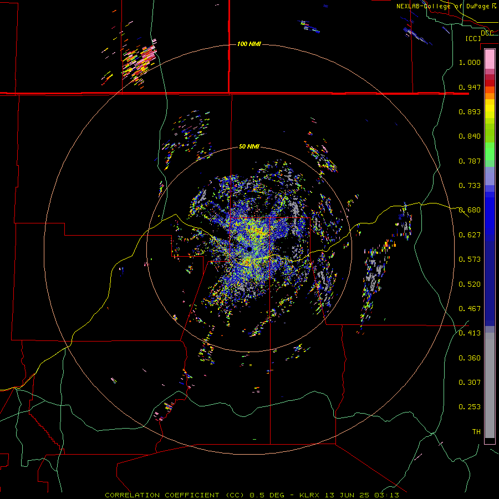The image size is (499, 499).
Task: Select the 1.000 scale value
Action: pos(470,62)
